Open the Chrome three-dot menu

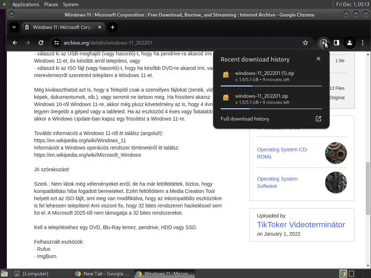363,43
